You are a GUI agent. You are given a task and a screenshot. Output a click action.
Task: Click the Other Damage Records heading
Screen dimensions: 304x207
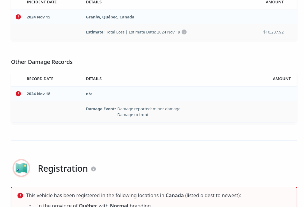click(42, 62)
